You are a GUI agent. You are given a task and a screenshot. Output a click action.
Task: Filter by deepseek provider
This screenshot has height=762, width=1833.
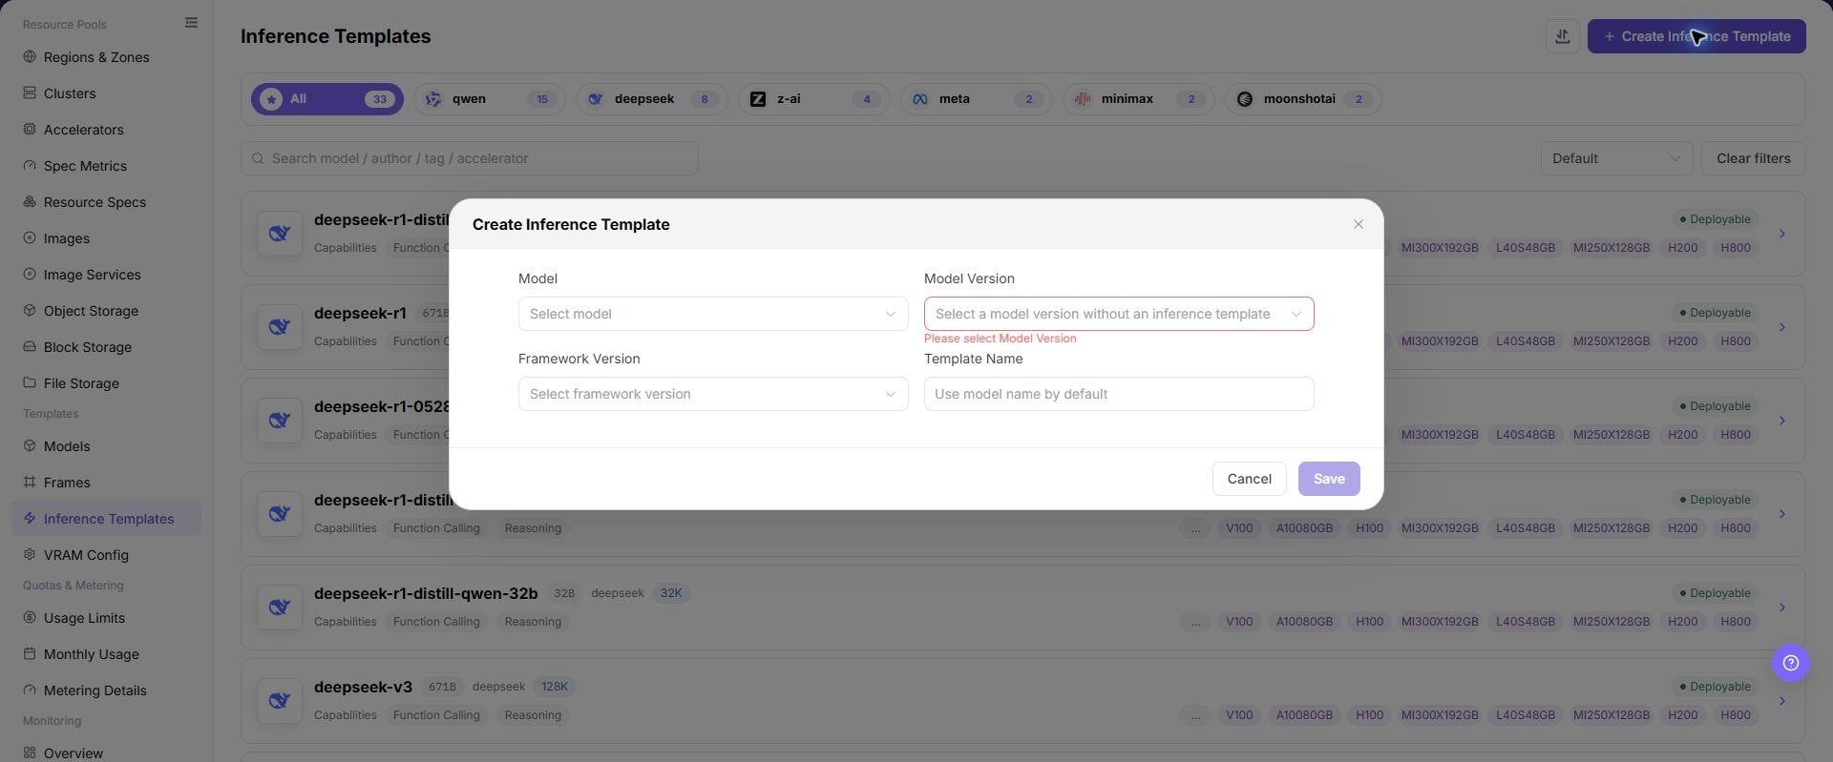coord(652,99)
